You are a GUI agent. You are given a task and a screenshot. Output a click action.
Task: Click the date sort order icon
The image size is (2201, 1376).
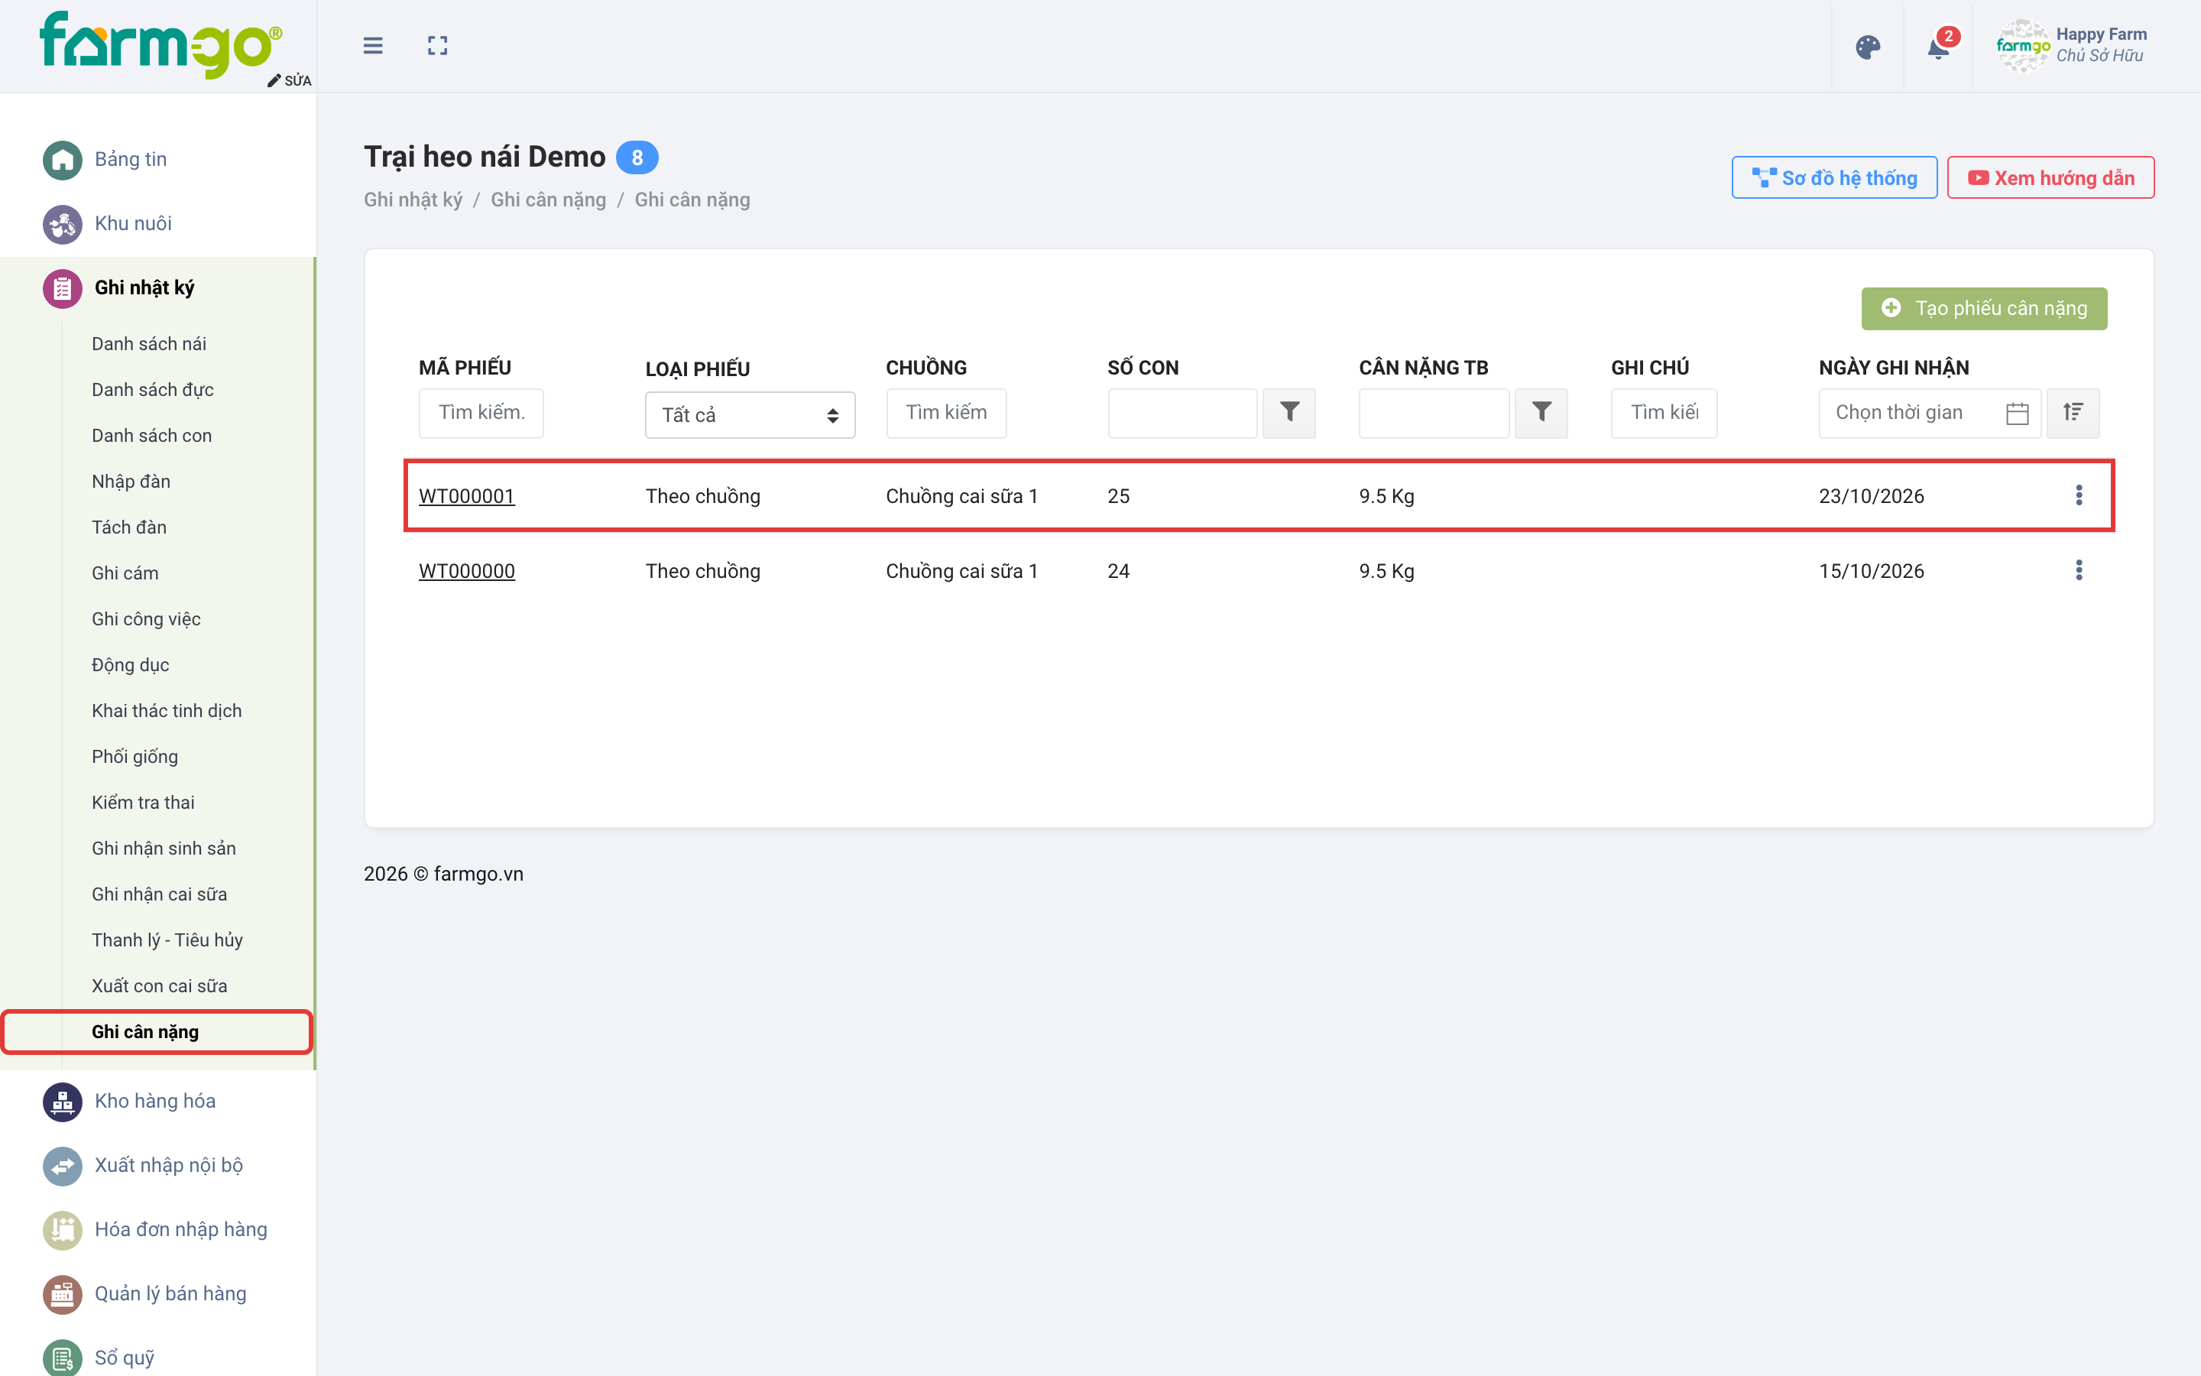(2073, 412)
